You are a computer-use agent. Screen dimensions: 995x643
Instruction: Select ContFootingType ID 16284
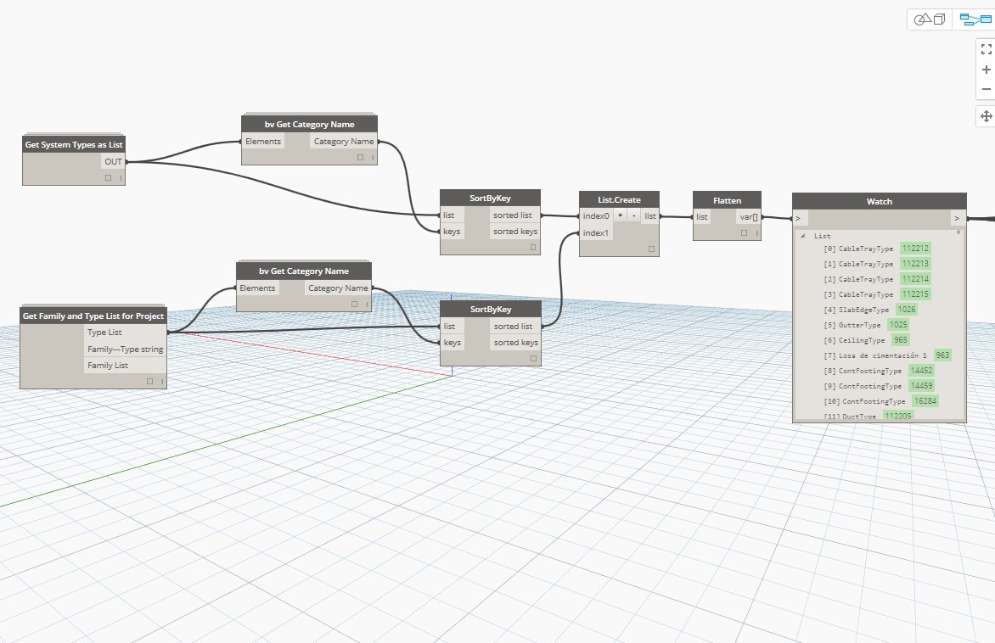click(x=925, y=400)
